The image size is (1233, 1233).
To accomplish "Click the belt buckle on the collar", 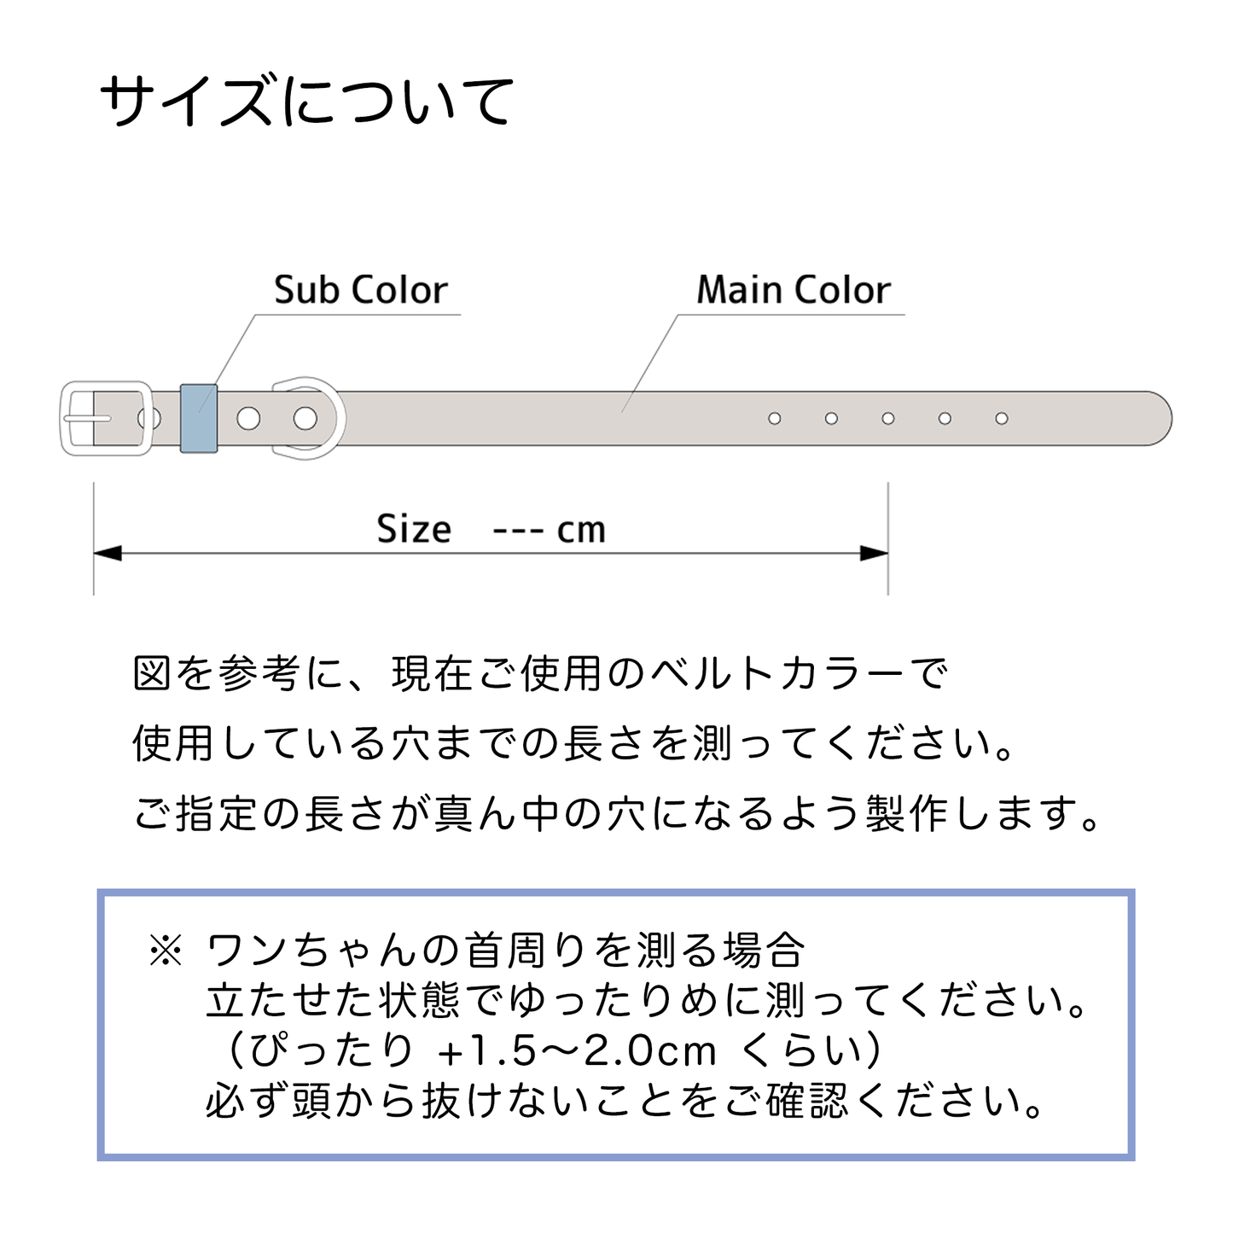I will click(105, 418).
